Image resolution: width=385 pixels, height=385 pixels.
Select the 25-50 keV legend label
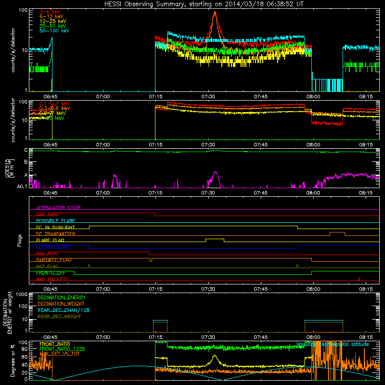point(52,26)
